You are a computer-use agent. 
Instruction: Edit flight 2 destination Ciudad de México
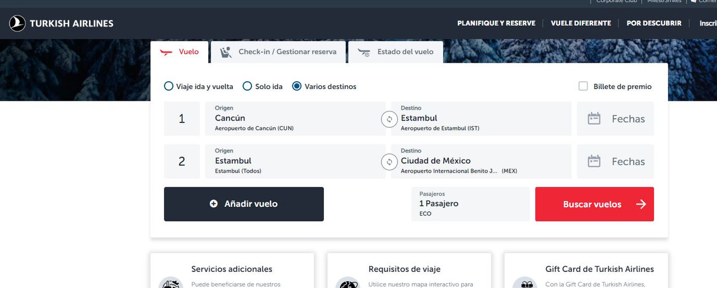(481, 161)
